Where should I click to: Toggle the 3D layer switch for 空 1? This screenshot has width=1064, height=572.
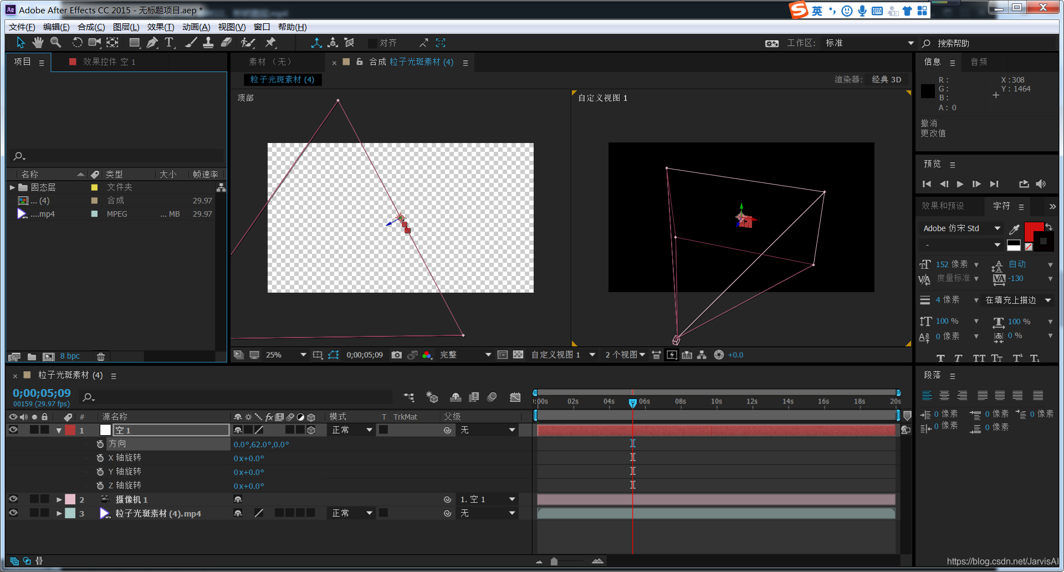(311, 430)
